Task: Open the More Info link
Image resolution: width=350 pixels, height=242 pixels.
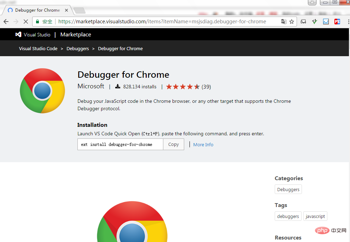Action: point(203,144)
